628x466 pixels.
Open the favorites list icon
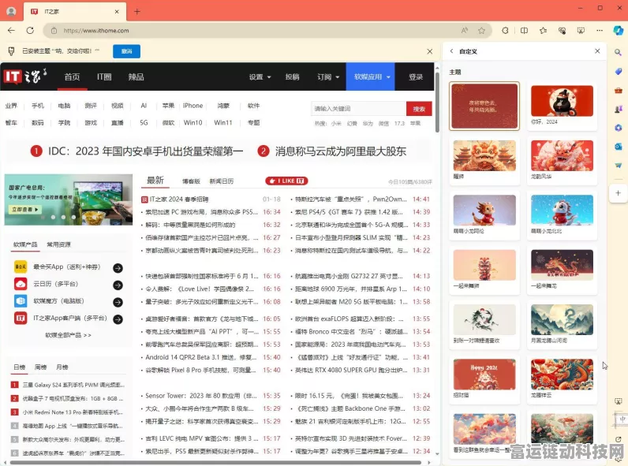[x=543, y=31]
